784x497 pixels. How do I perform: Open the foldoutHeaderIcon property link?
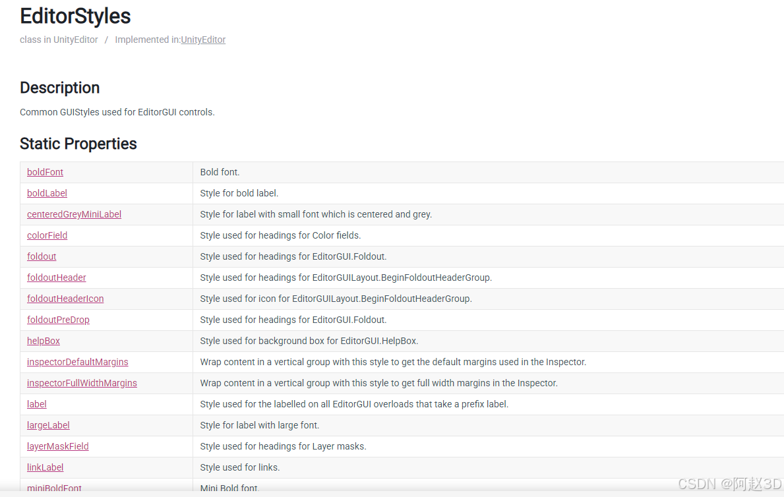tap(65, 299)
